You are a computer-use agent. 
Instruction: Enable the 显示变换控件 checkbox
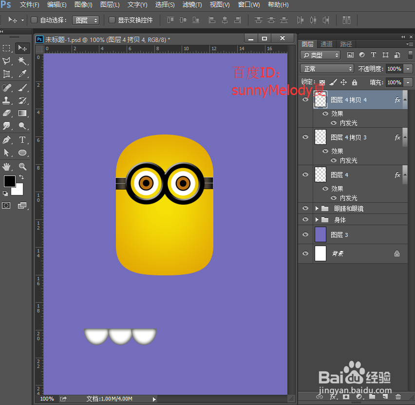click(112, 20)
